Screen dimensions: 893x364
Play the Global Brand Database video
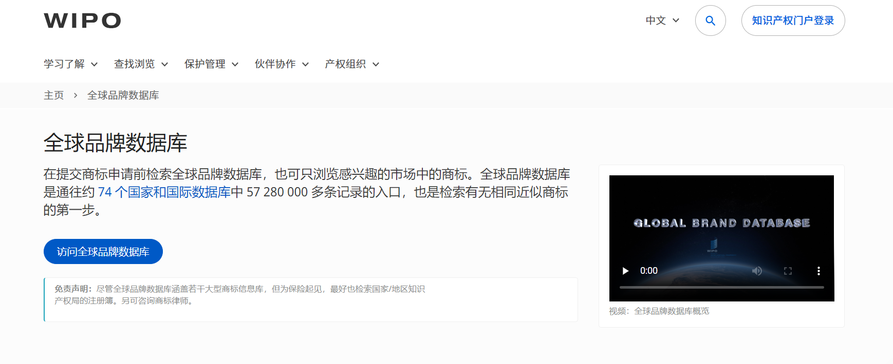pyautogui.click(x=625, y=271)
